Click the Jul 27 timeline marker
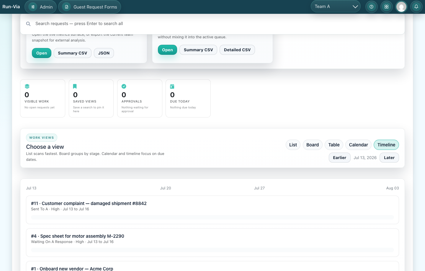 (x=259, y=188)
